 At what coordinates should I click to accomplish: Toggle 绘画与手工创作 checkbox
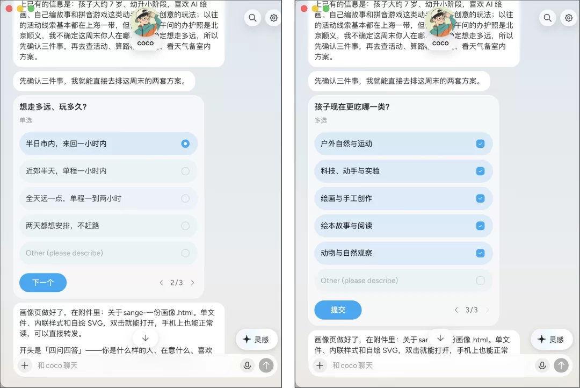pos(481,198)
